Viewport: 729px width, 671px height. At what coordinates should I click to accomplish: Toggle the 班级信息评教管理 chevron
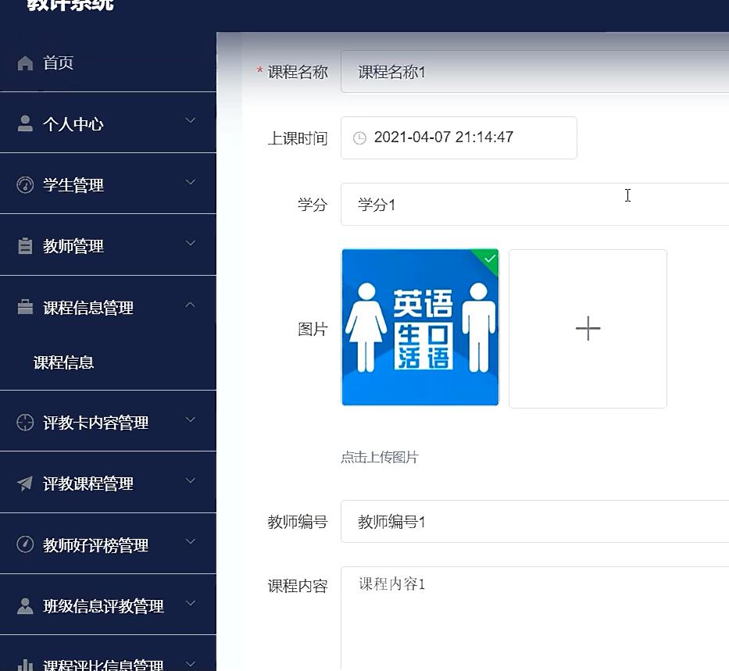tap(190, 605)
